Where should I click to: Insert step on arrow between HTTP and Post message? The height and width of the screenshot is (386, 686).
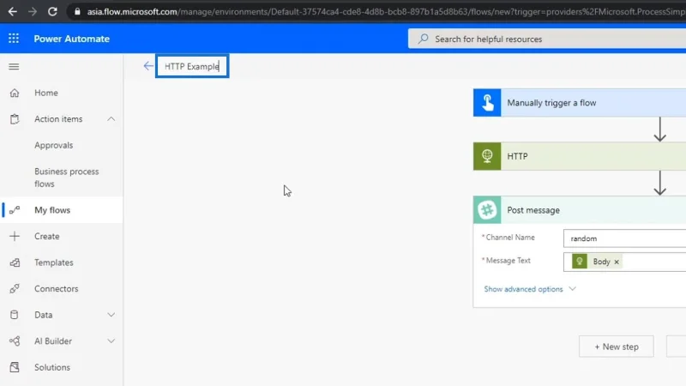(x=659, y=183)
